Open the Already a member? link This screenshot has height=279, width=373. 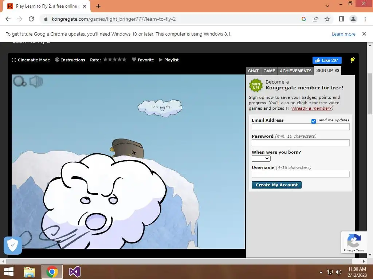312,108
